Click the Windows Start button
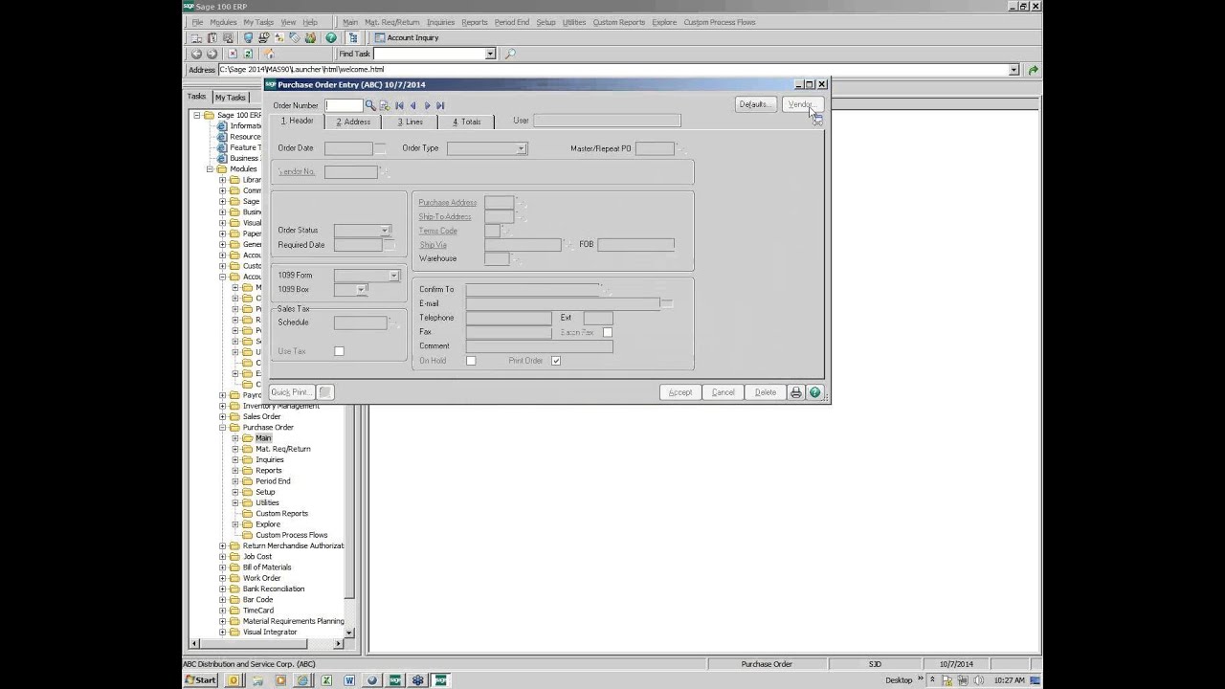This screenshot has height=689, width=1225. (x=201, y=680)
